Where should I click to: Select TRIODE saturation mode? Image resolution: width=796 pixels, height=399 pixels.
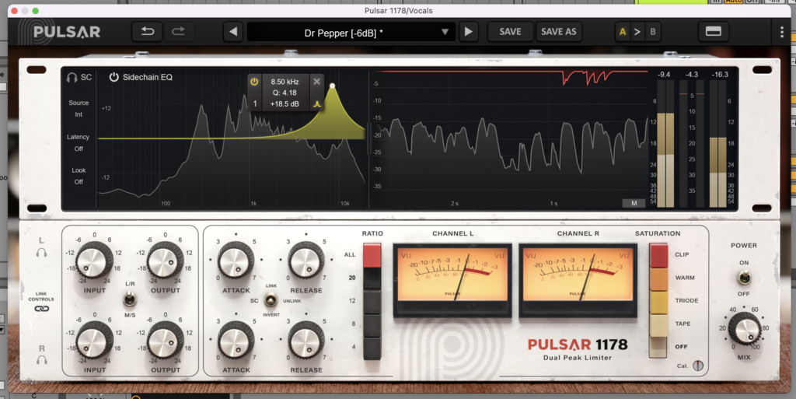coord(659,303)
